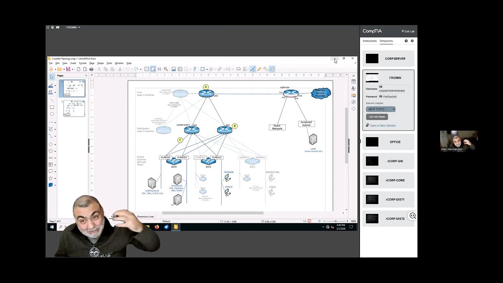Expand the Open file dropdown arrow
503x283 pixels.
(x=64, y=69)
